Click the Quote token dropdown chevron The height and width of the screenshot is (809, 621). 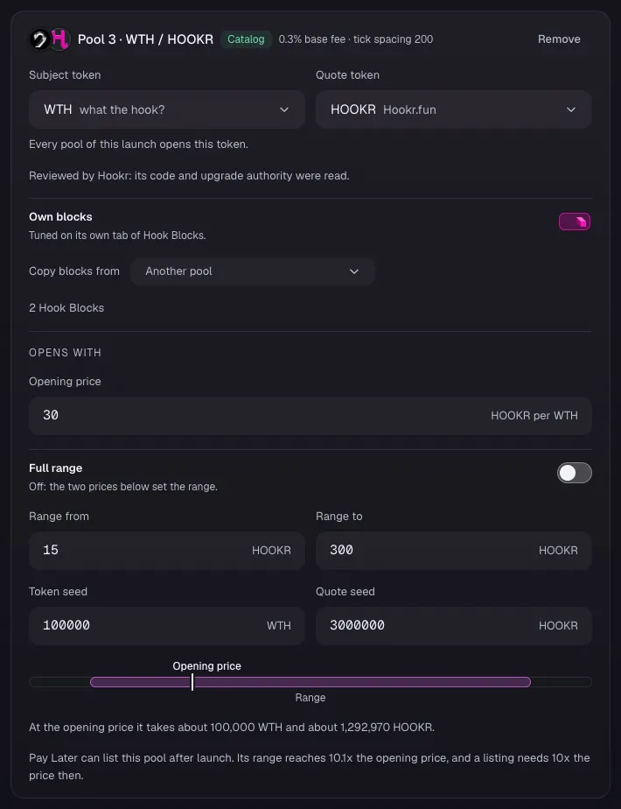pyautogui.click(x=570, y=109)
